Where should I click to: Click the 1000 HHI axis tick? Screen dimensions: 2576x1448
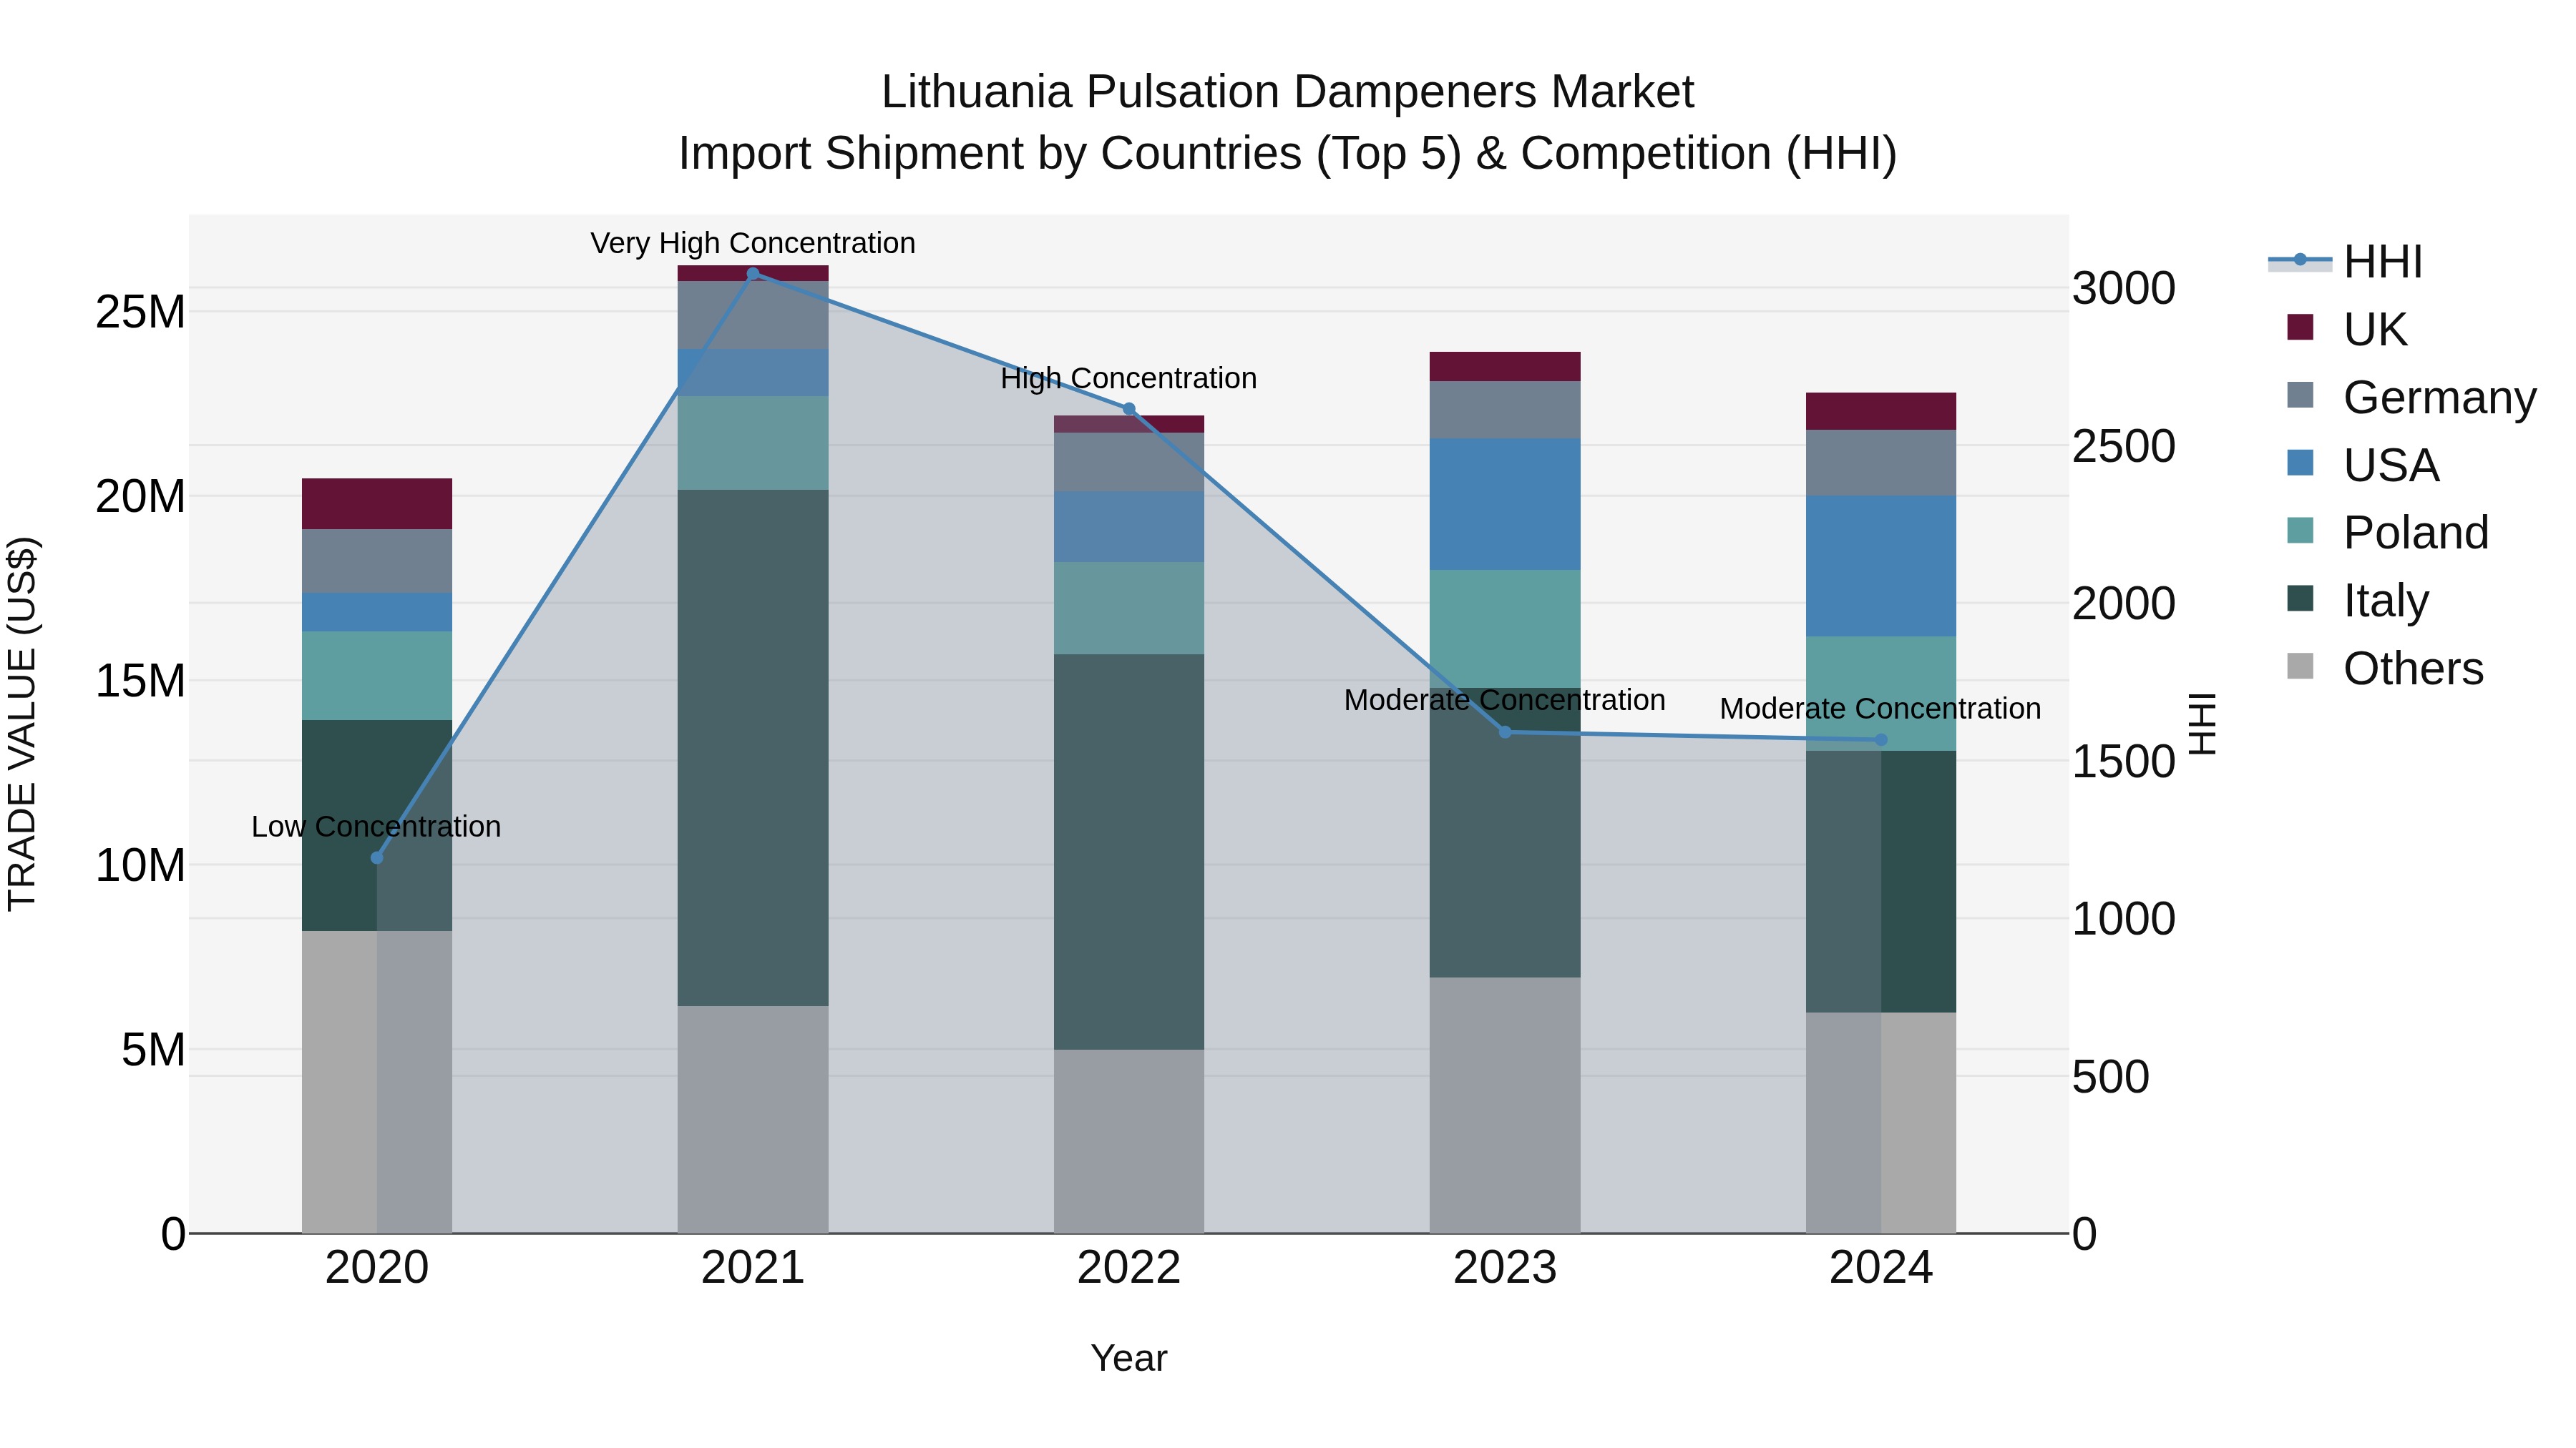tap(2123, 918)
